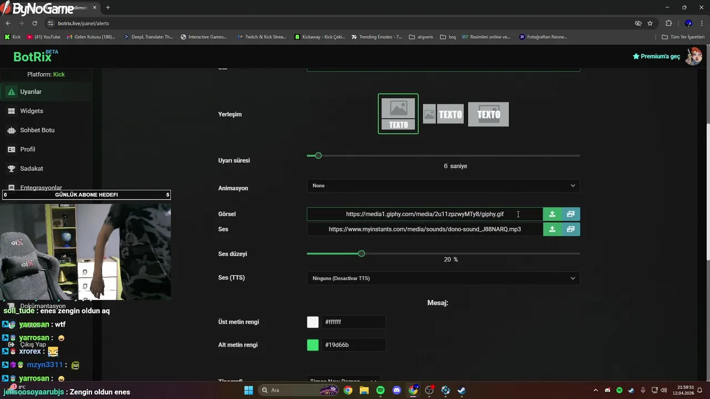The width and height of the screenshot is (710, 399).
Task: Click the BotRix logo
Action: click(x=35, y=57)
